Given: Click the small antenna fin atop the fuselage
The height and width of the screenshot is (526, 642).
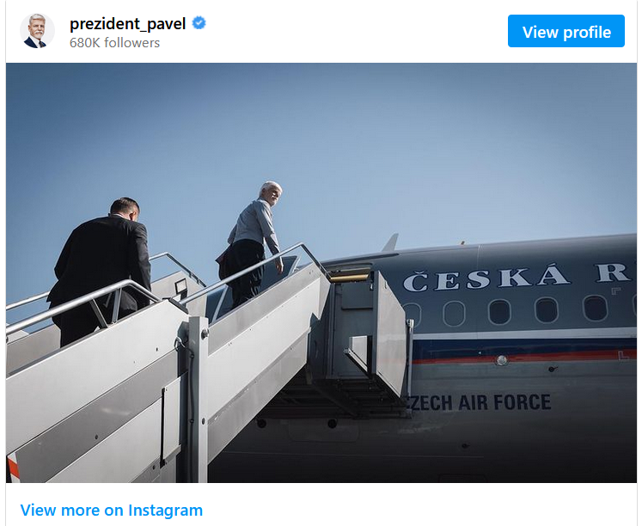Looking at the screenshot, I should click(x=390, y=242).
